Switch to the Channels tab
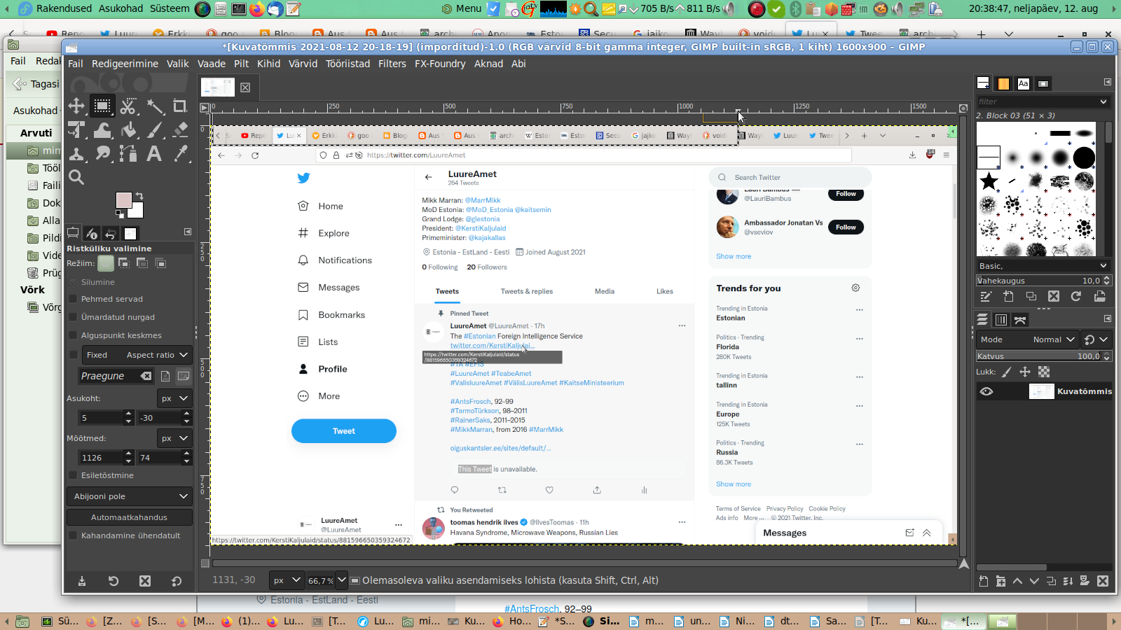Viewport: 1121px width, 630px height. point(1001,320)
